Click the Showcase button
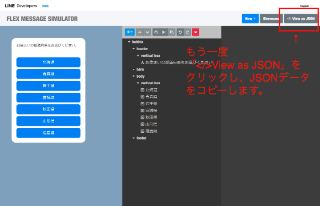 pyautogui.click(x=271, y=19)
